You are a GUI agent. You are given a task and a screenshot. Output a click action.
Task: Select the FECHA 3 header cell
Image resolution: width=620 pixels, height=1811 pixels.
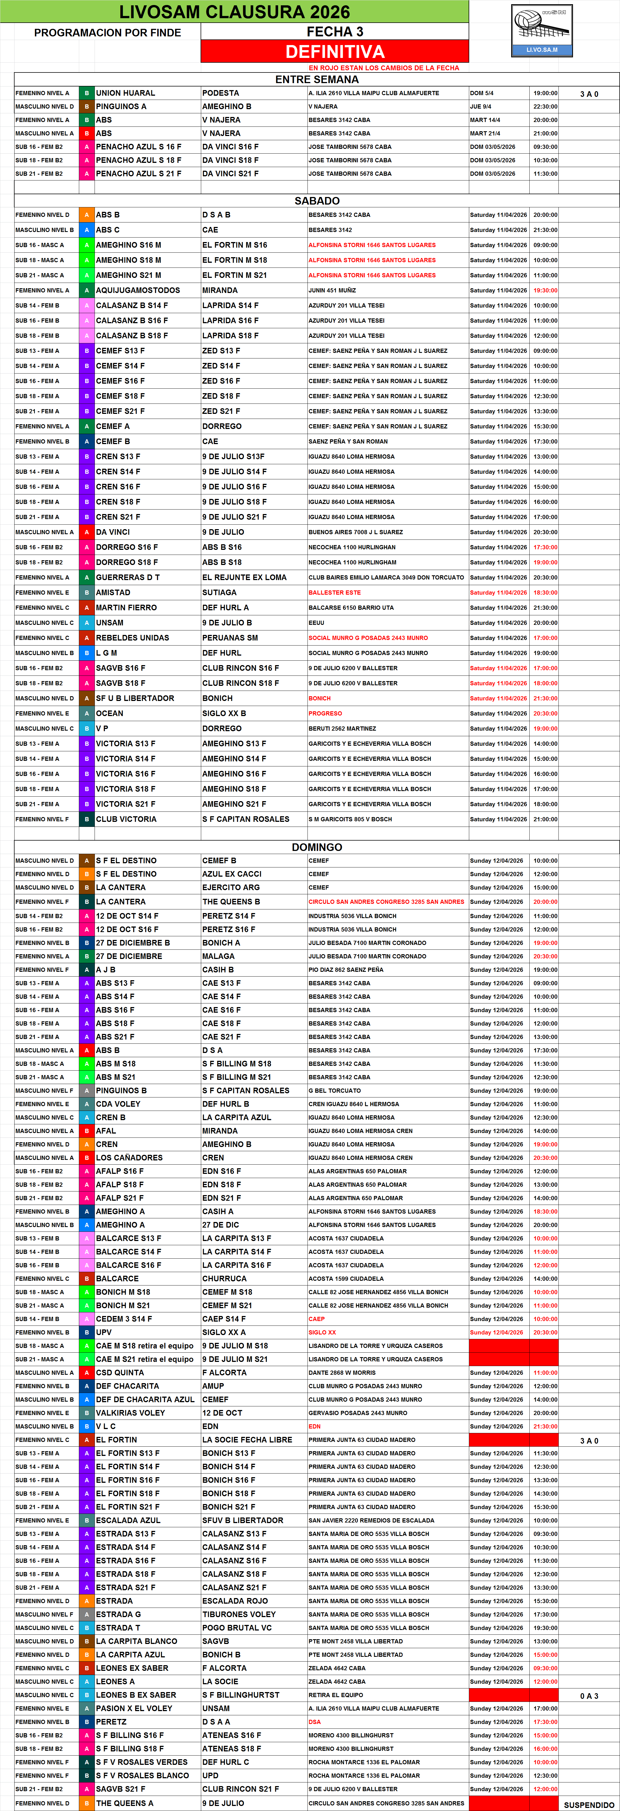pyautogui.click(x=335, y=32)
